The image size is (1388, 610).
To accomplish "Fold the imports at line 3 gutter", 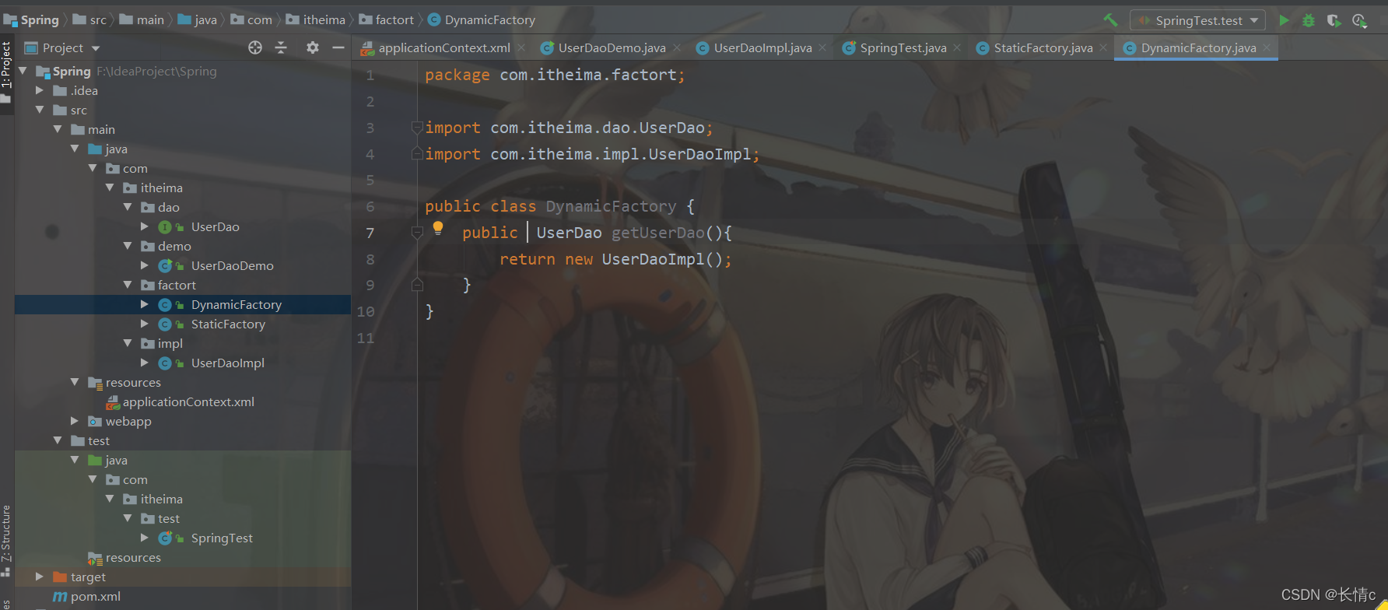I will click(x=417, y=128).
